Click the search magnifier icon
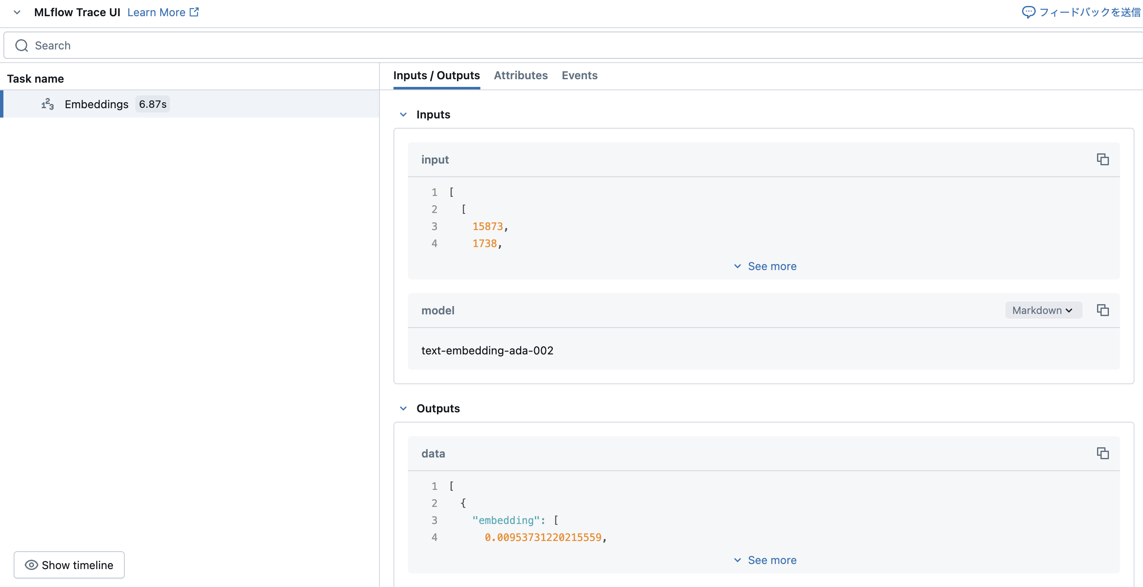1143x587 pixels. pos(21,46)
